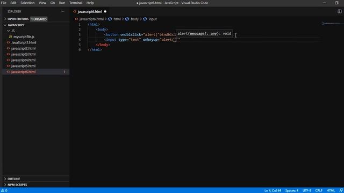Click the HTML icon beside javascript3.html

[9, 54]
